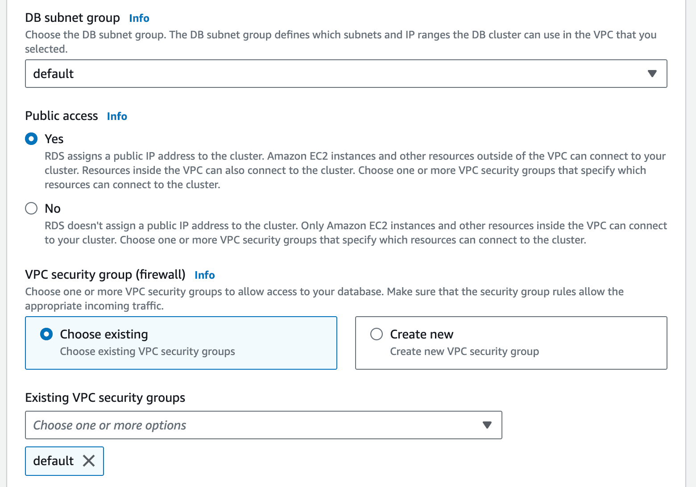Select No for Public access
696x487 pixels.
click(x=31, y=208)
